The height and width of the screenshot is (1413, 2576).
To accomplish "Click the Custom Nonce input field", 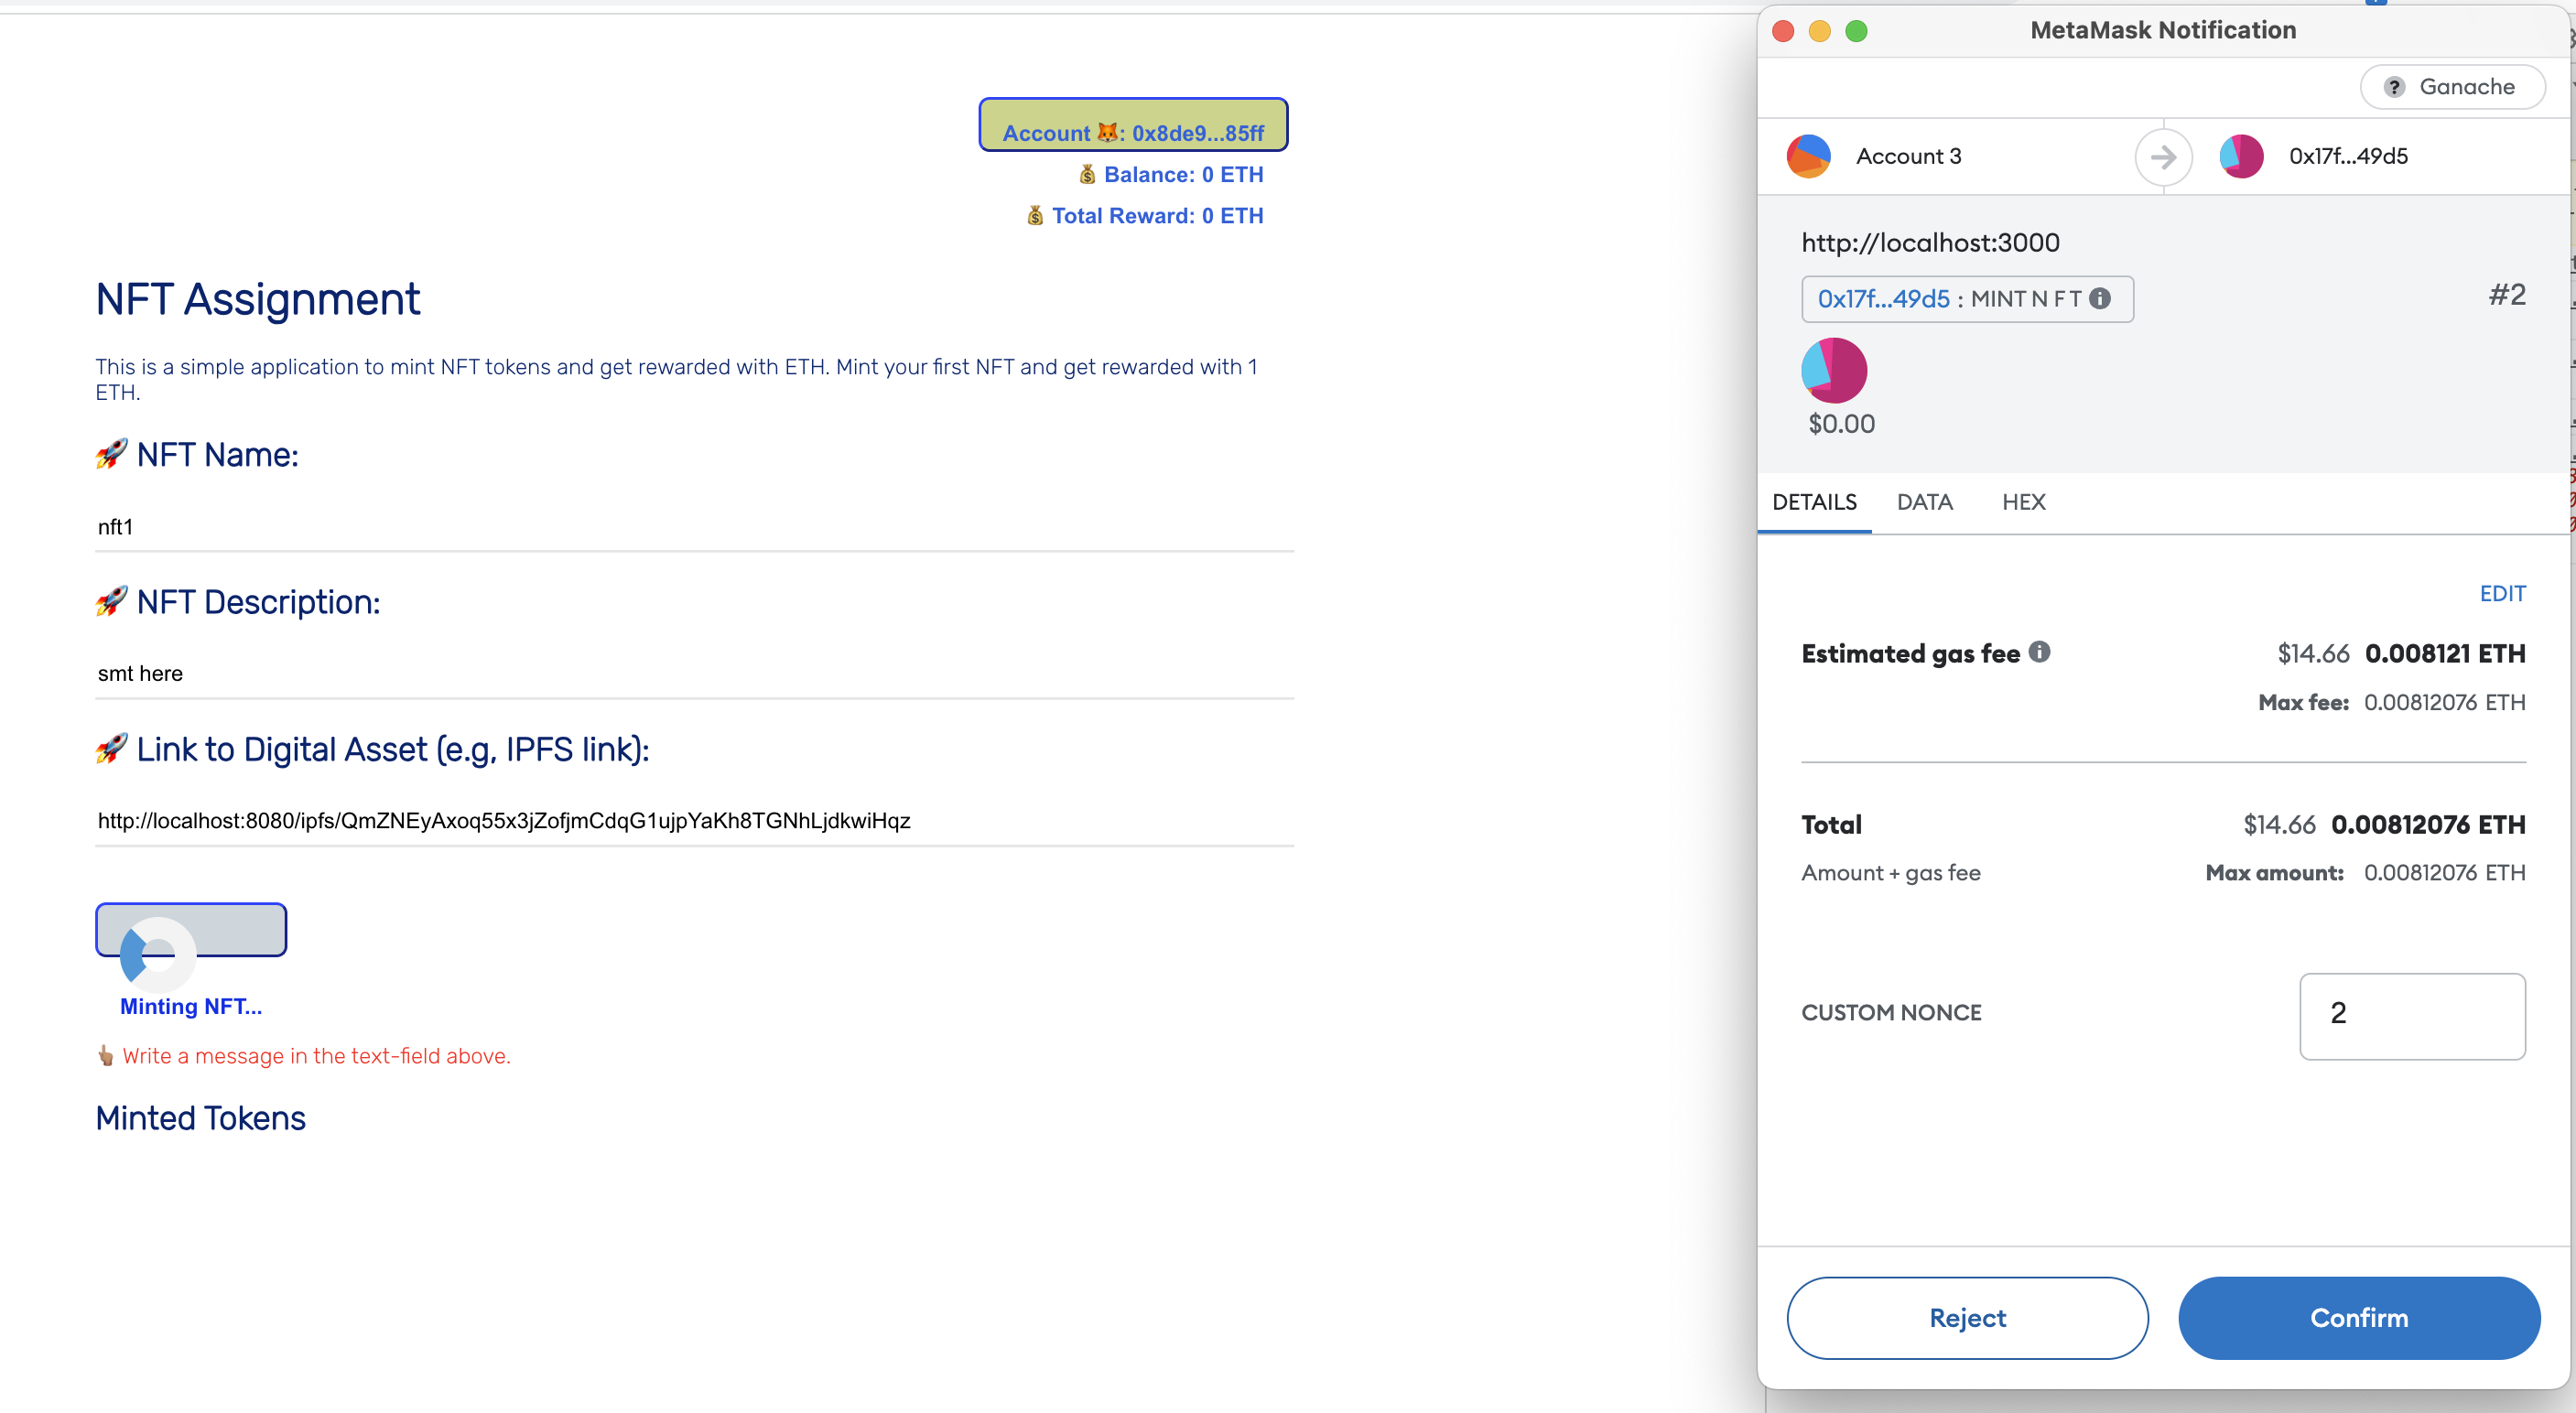I will (2411, 1015).
